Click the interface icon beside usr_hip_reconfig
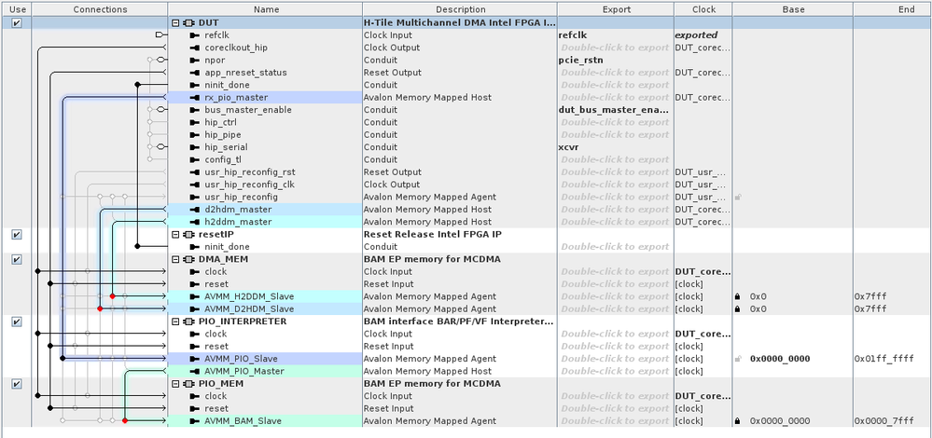 click(x=195, y=197)
